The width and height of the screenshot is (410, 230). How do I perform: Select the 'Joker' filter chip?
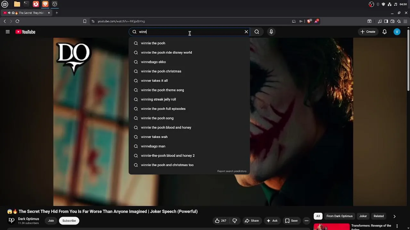coord(363,216)
